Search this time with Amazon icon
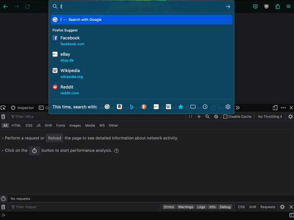The width and height of the screenshot is (294, 220). pos(119,107)
